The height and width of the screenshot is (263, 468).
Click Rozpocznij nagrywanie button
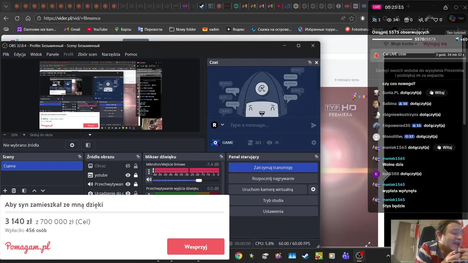point(273,179)
